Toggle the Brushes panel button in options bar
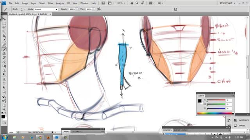Viewport: 250px width, 140px height. coord(175,9)
